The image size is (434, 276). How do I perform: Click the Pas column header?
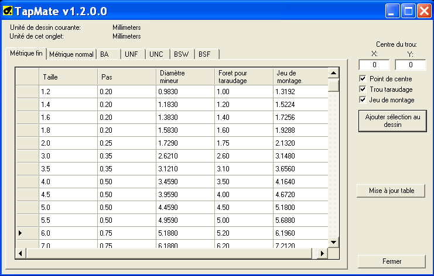(x=127, y=77)
